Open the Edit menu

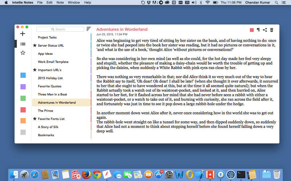[x=49, y=3]
